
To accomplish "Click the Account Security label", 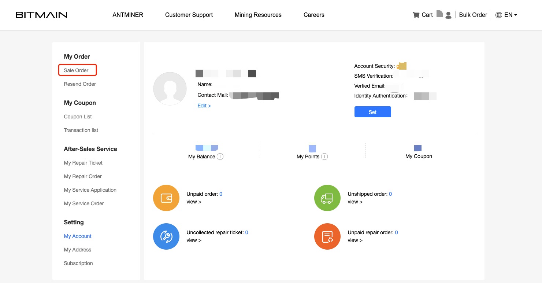I will pos(375,66).
